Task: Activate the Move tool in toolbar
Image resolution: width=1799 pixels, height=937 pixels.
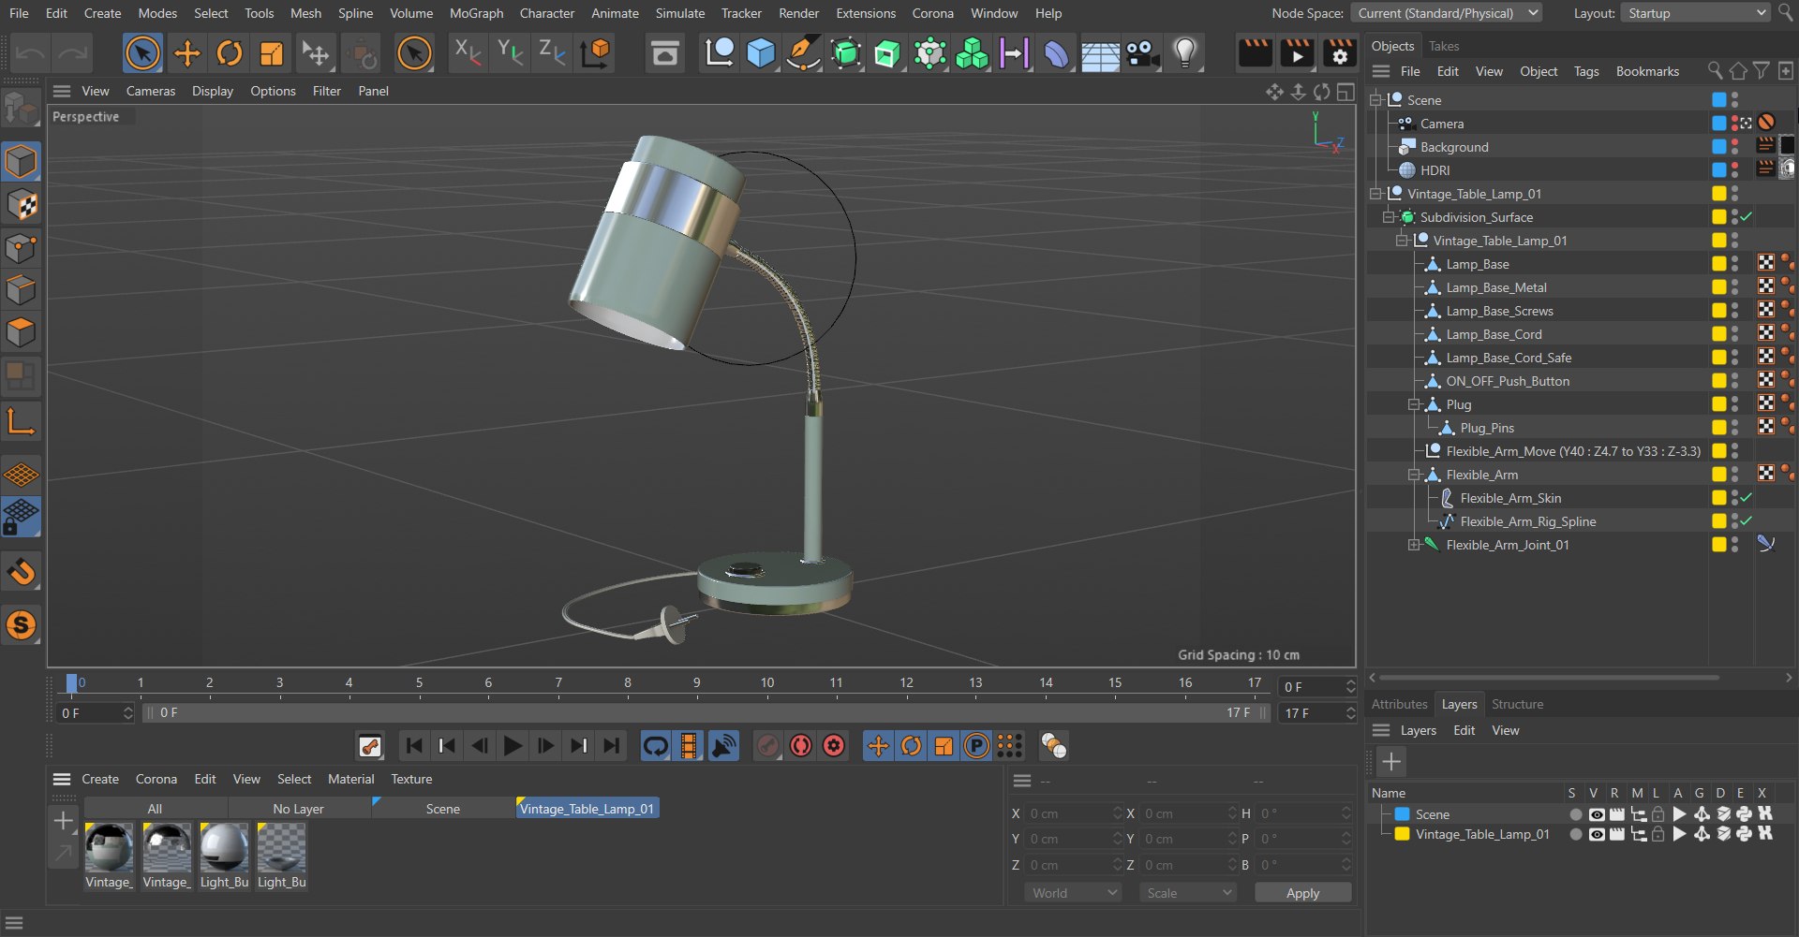Action: [187, 53]
